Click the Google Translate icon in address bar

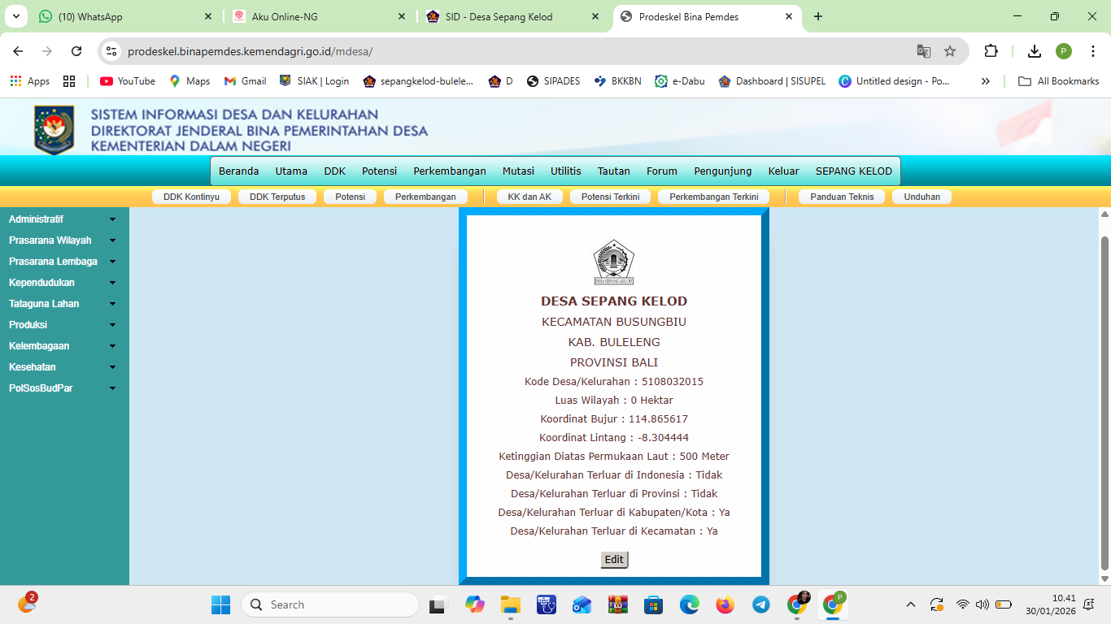923,51
